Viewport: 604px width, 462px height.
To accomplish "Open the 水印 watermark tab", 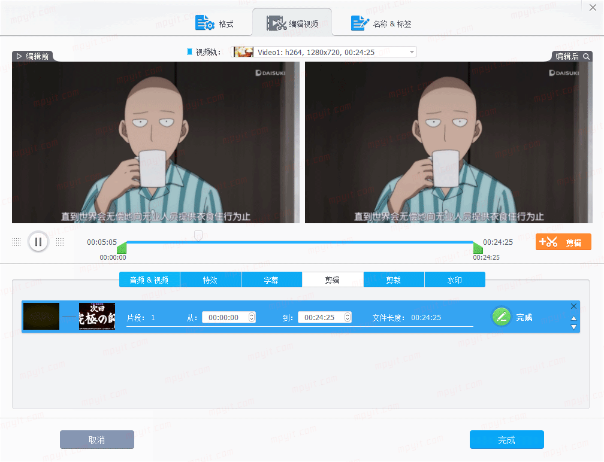I will coord(455,279).
